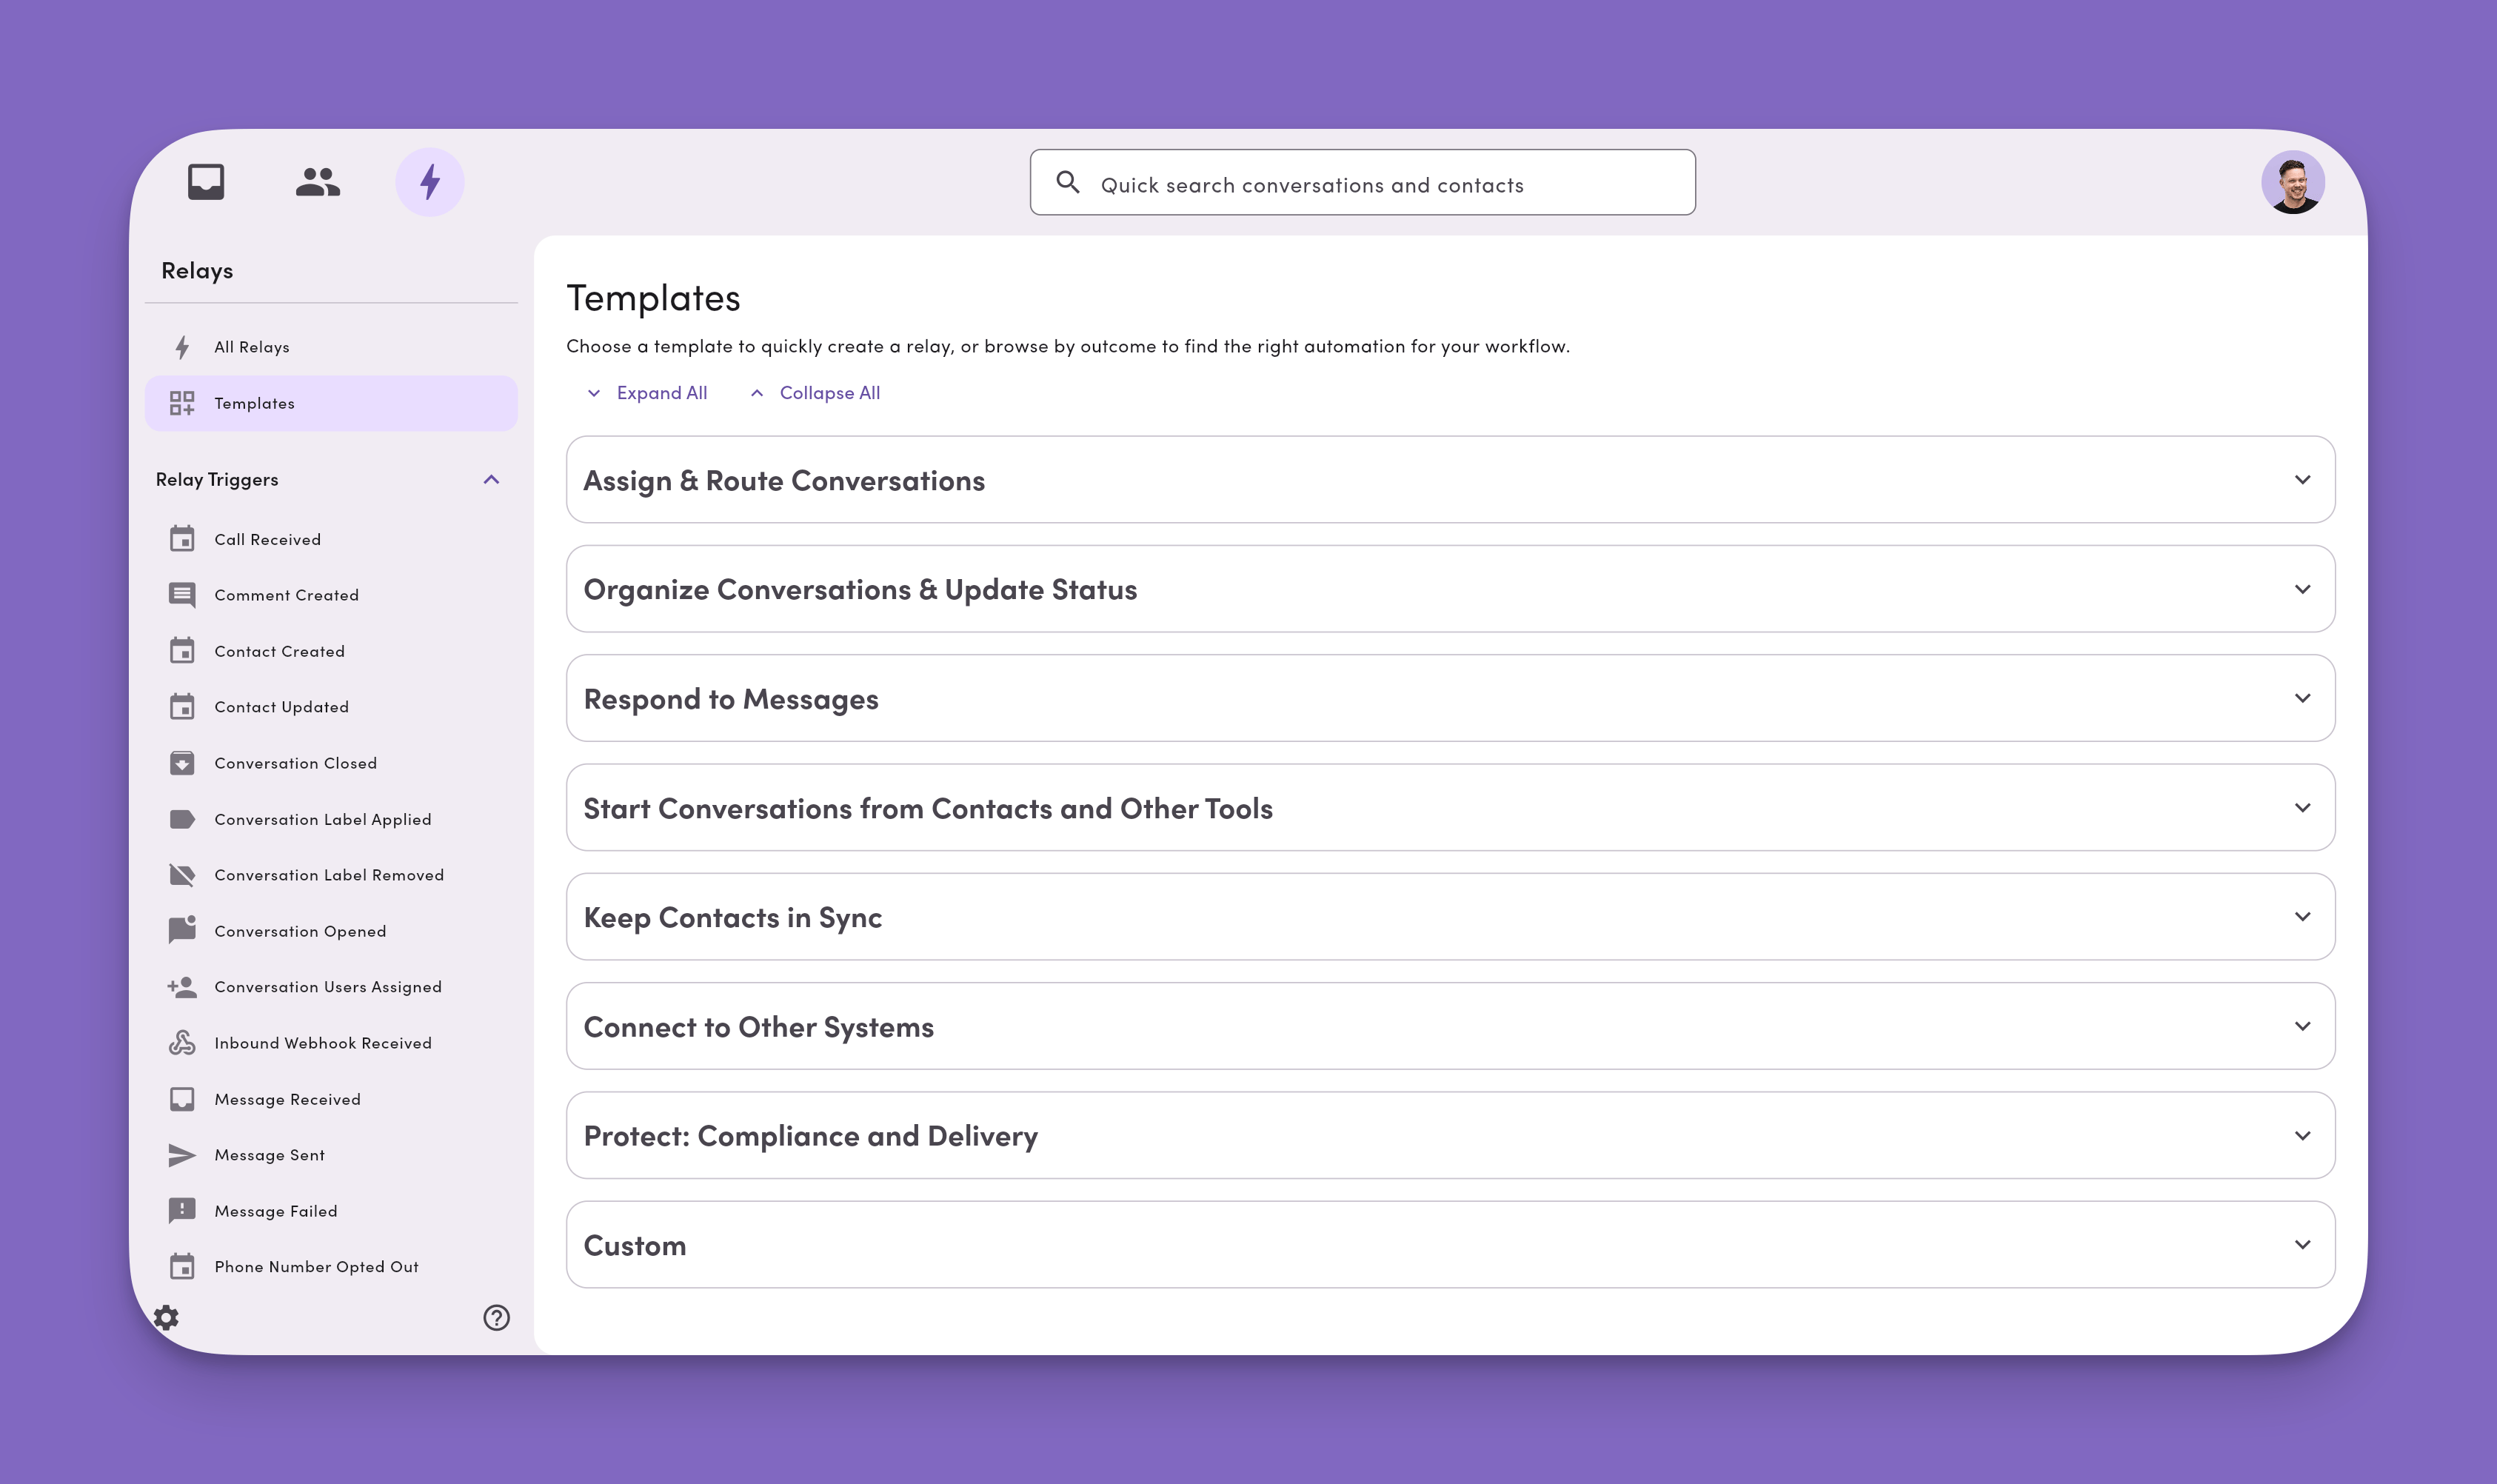Select the Contact Created trigger
This screenshot has height=1484, width=2497.
pyautogui.click(x=331, y=651)
